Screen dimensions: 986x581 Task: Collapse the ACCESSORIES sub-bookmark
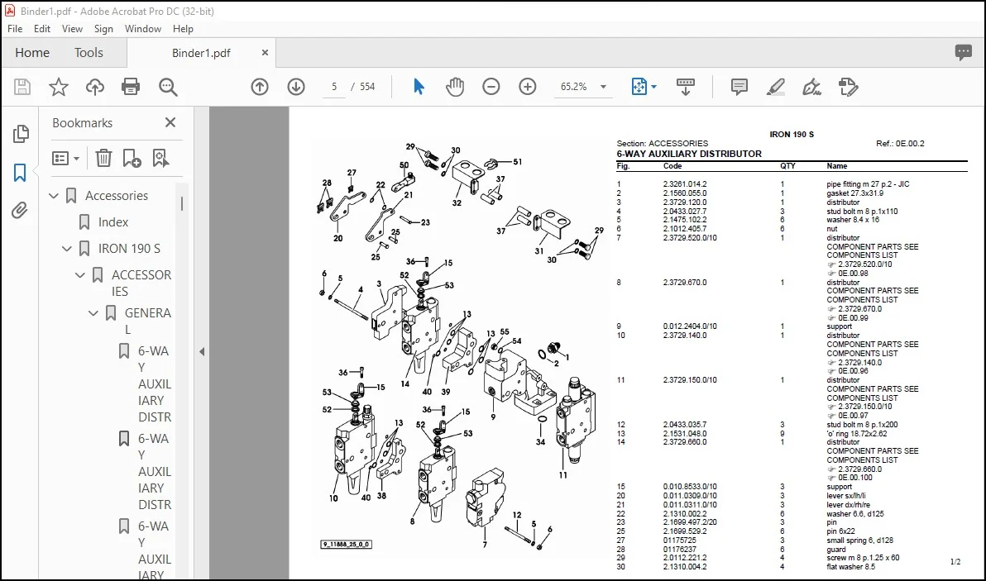[x=80, y=275]
